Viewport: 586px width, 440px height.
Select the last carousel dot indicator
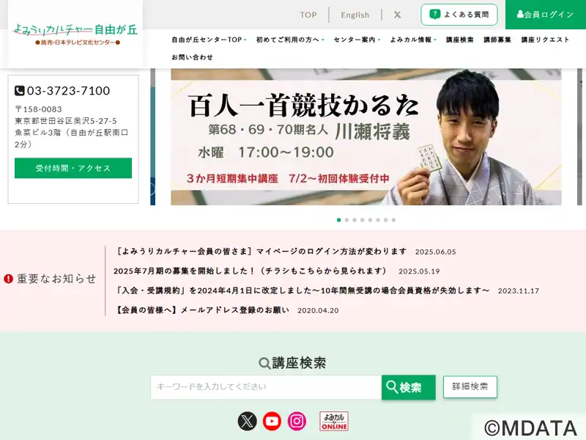point(393,220)
